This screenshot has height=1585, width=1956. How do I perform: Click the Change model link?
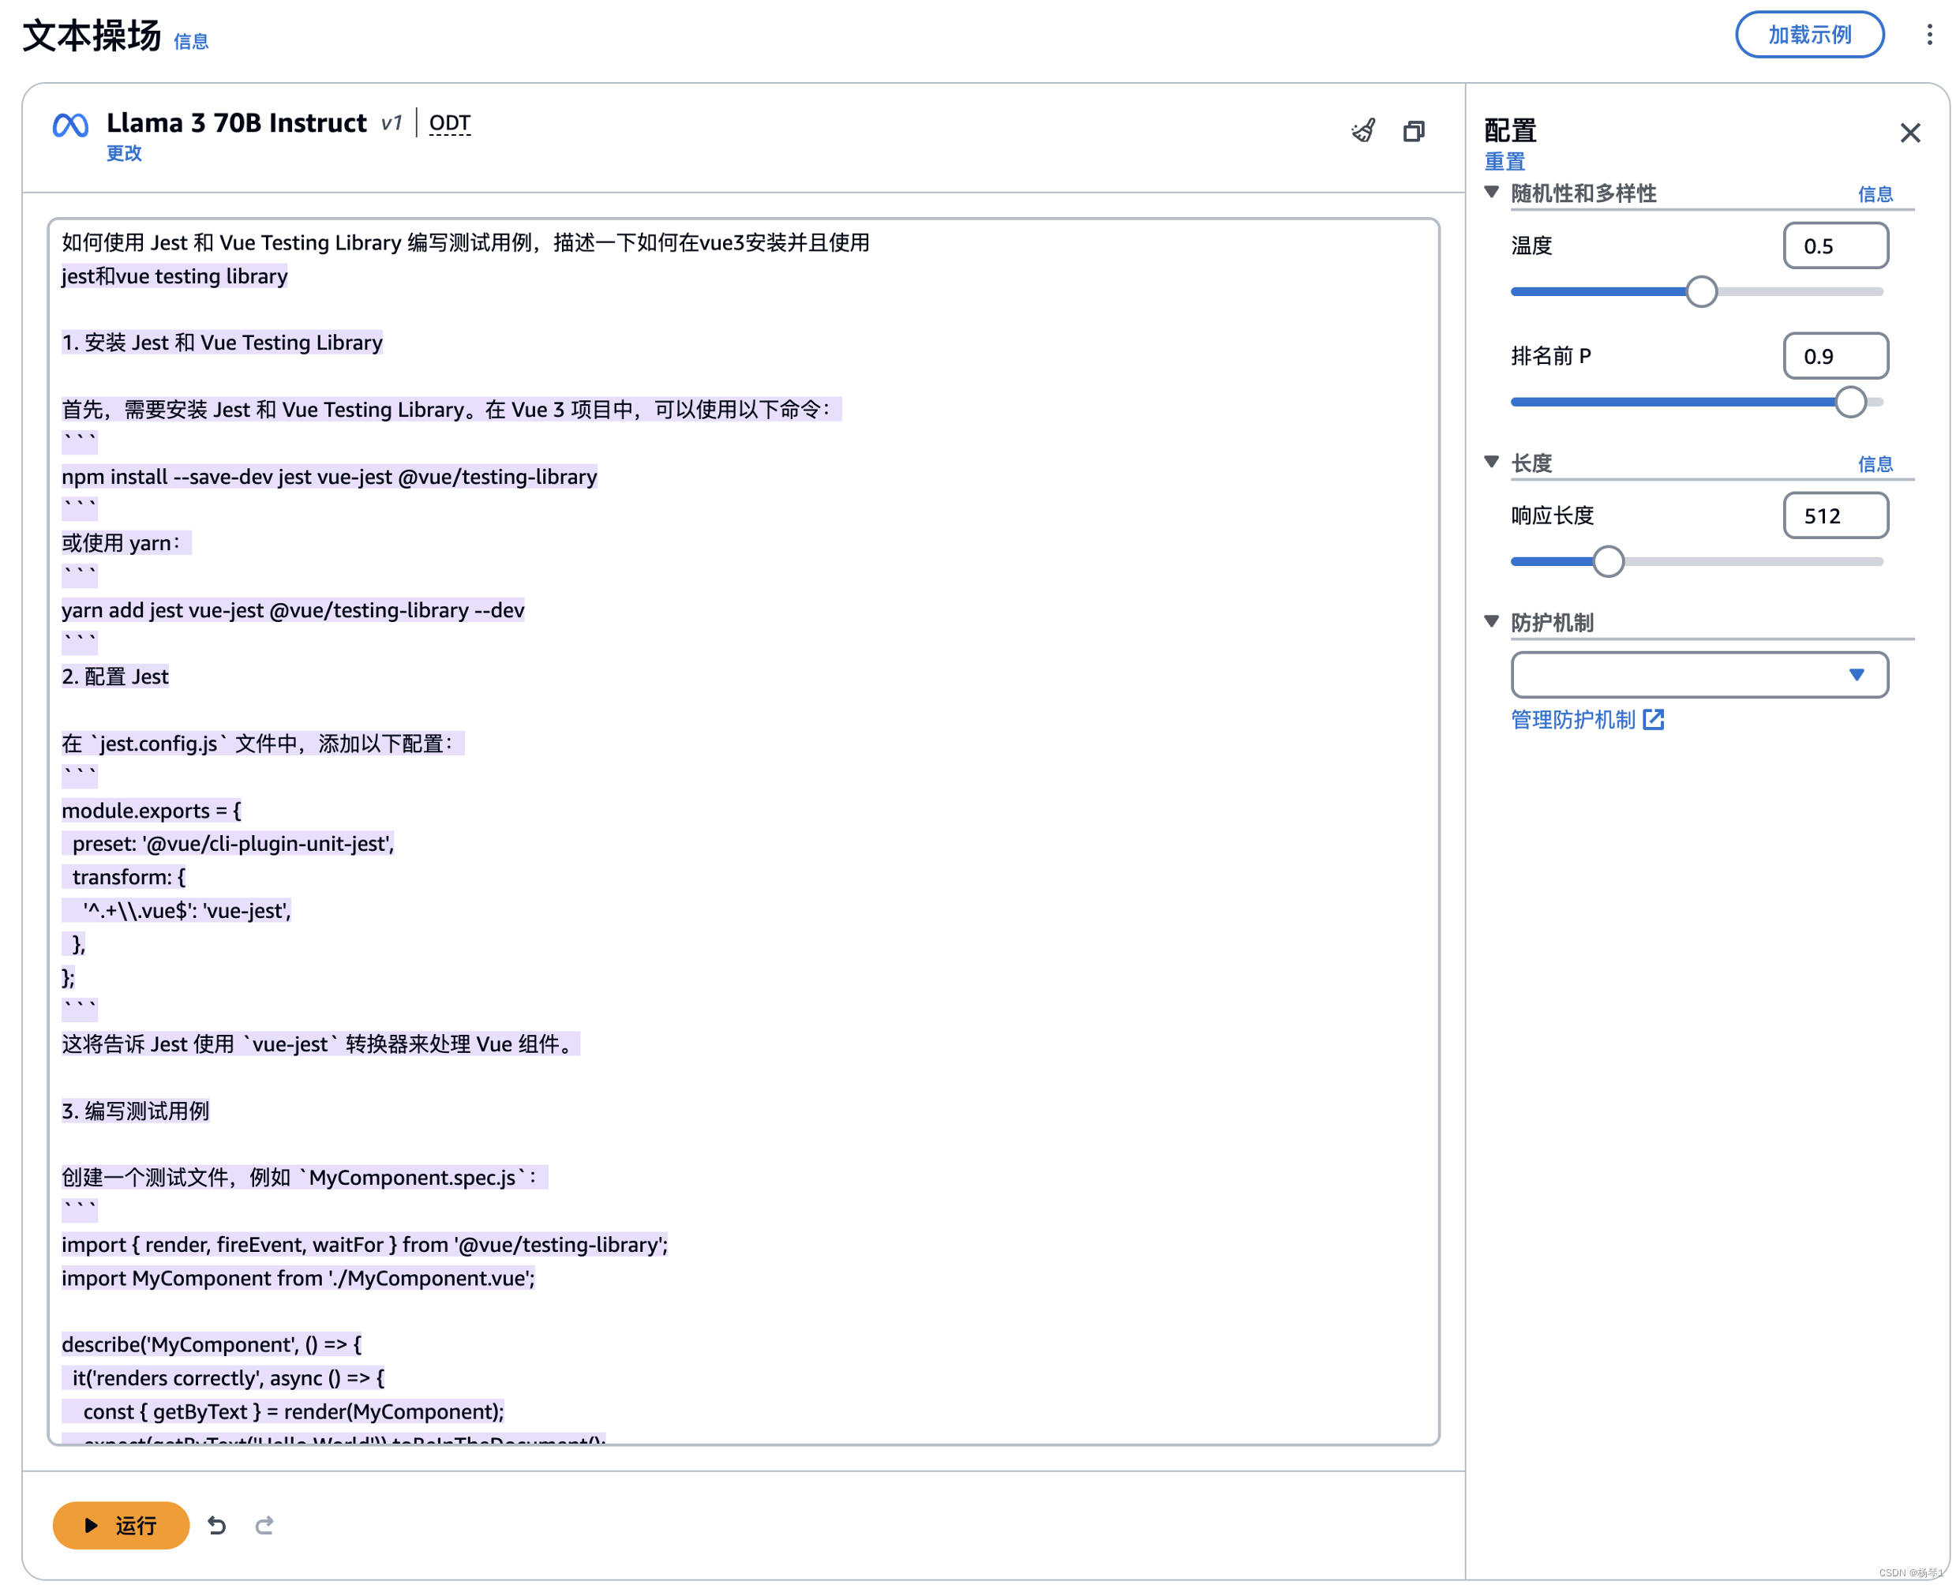tap(124, 153)
